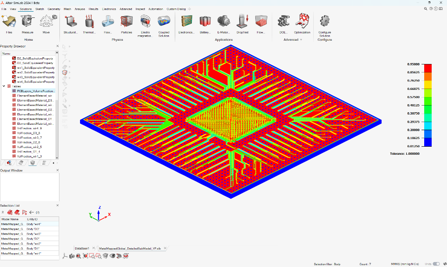Open Battery application
Screen dimensions: 447x267
(x=205, y=24)
